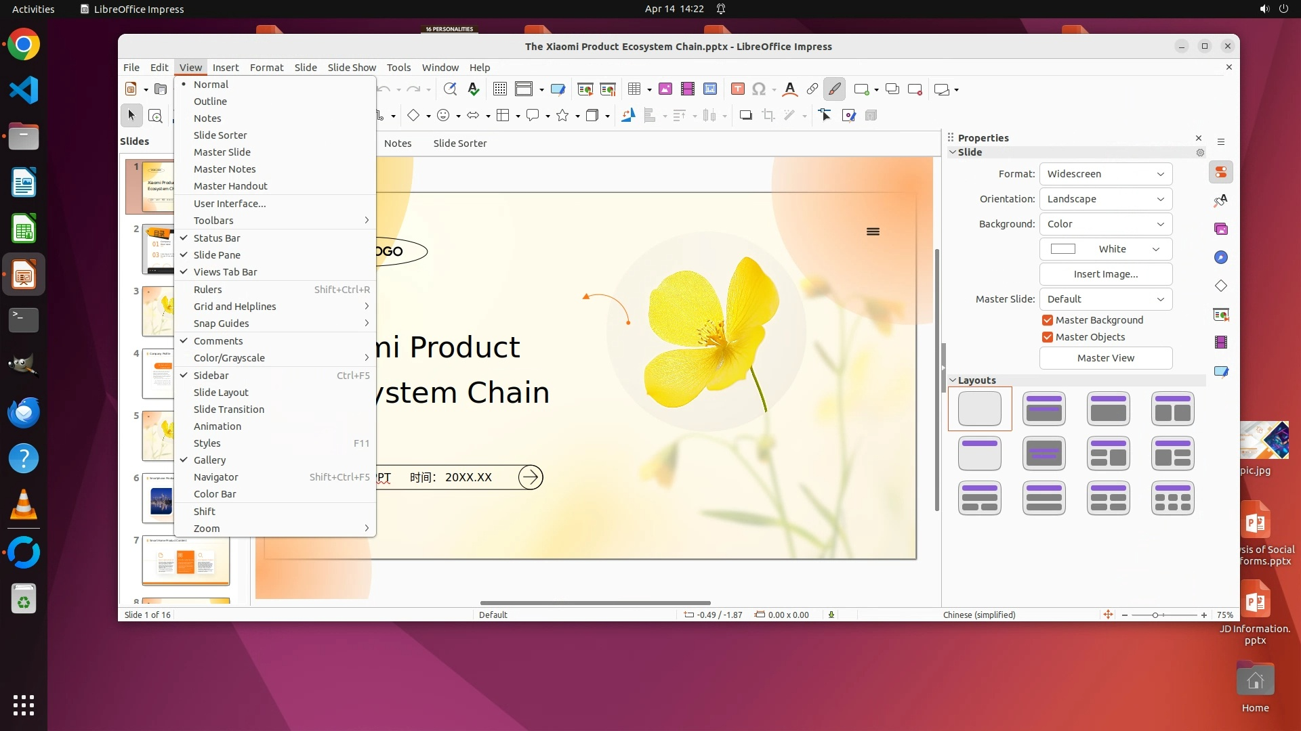
Task: Open the Navigator compass sidebar icon
Action: (1221, 258)
